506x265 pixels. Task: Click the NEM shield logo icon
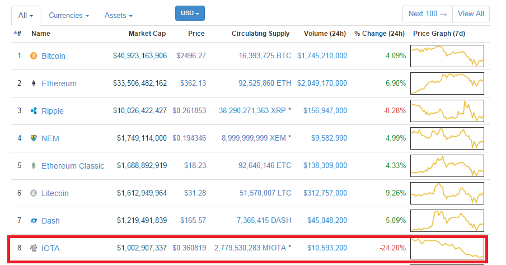tap(34, 138)
